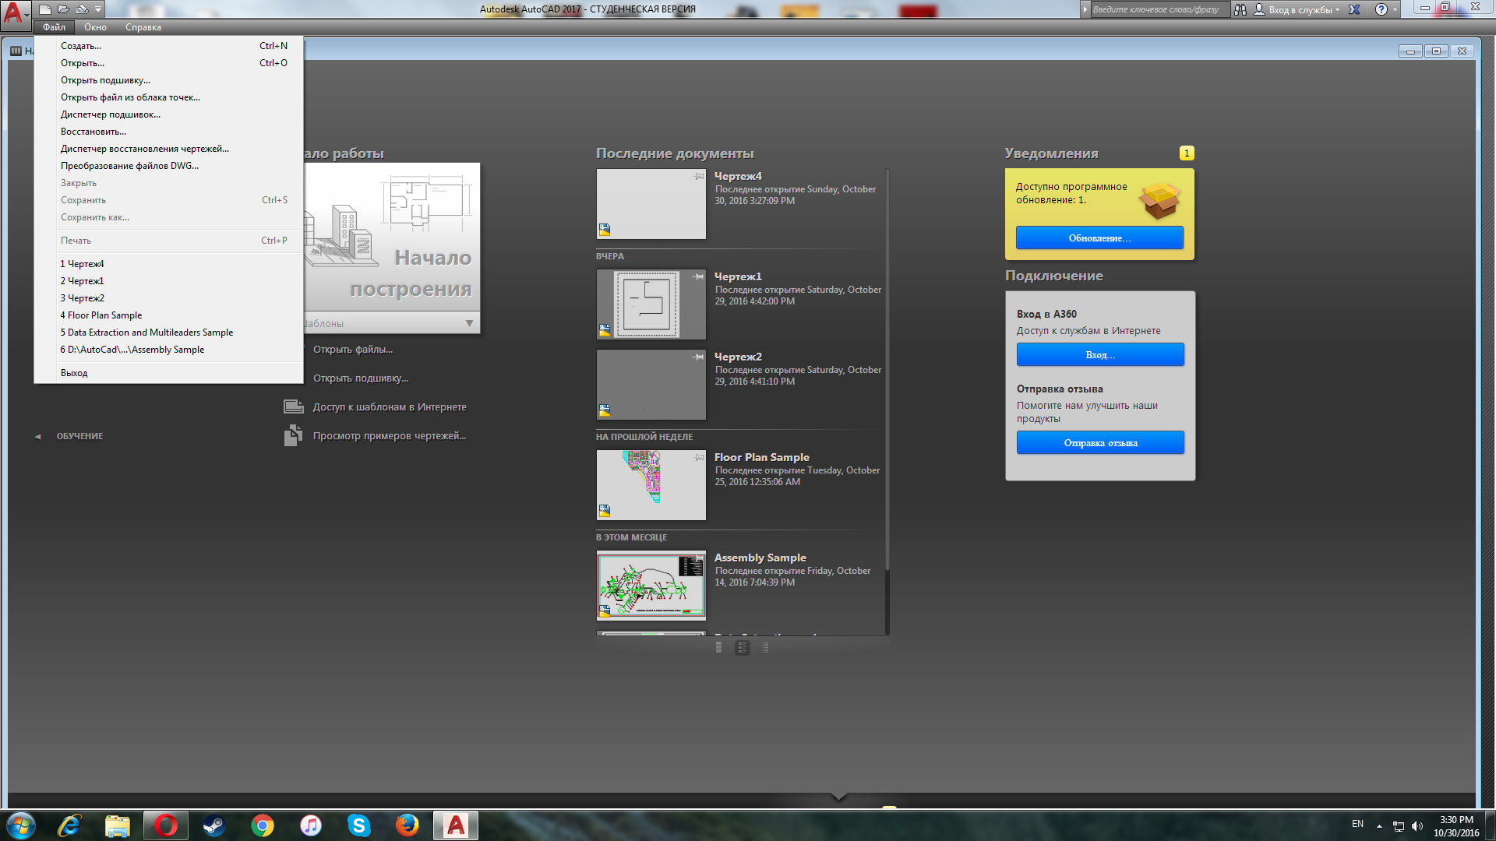Open the Autodesk Exchange Apps X icon
The width and height of the screenshot is (1496, 841).
1355,9
